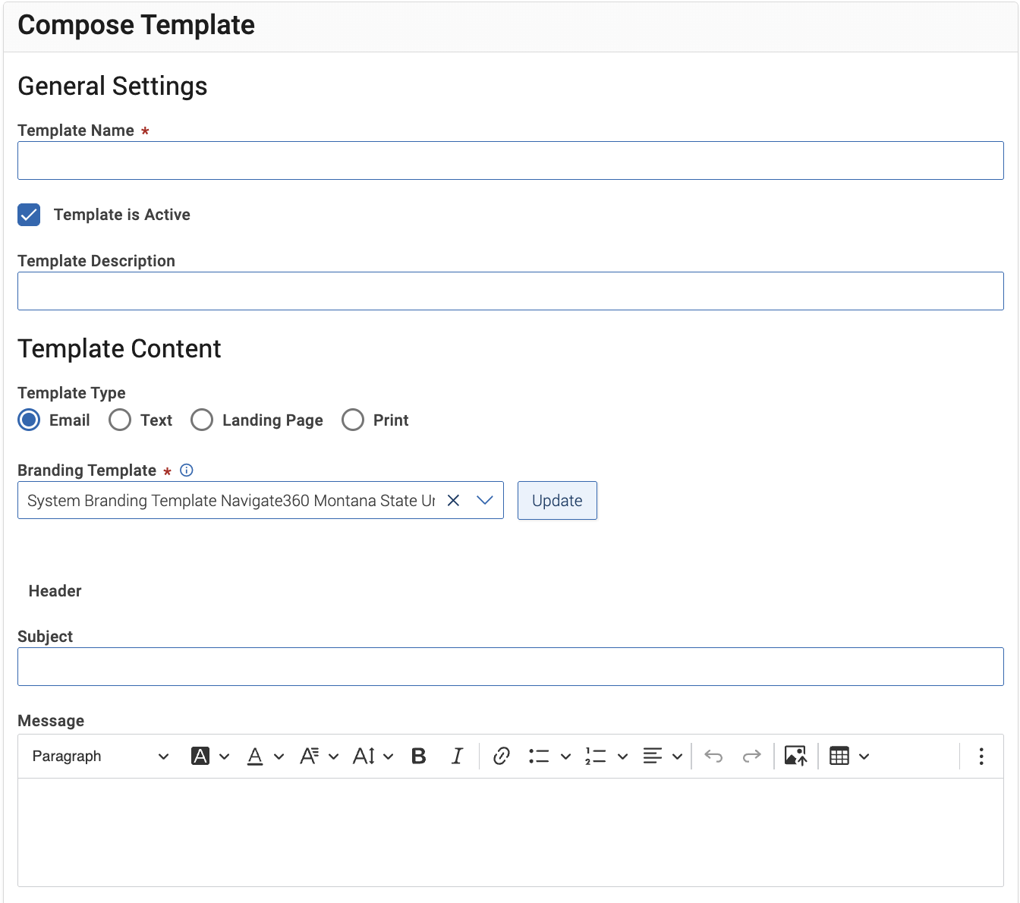Redo the last edit
Viewport: 1020px width, 903px height.
click(x=751, y=756)
